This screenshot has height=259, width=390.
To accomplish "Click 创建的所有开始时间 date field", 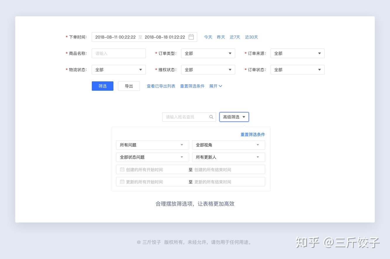I will point(144,169).
